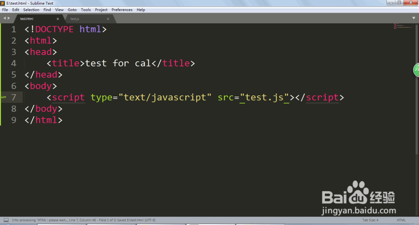The image size is (419, 225).
Task: Click the src attribute name on line 7
Action: tap(226, 97)
